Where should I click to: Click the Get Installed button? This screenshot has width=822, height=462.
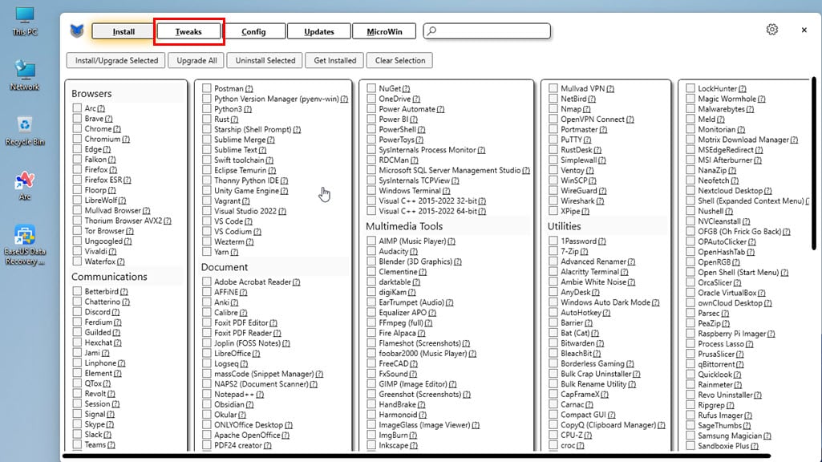[335, 60]
